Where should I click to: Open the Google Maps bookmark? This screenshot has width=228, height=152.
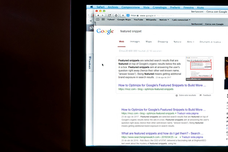(x=124, y=20)
